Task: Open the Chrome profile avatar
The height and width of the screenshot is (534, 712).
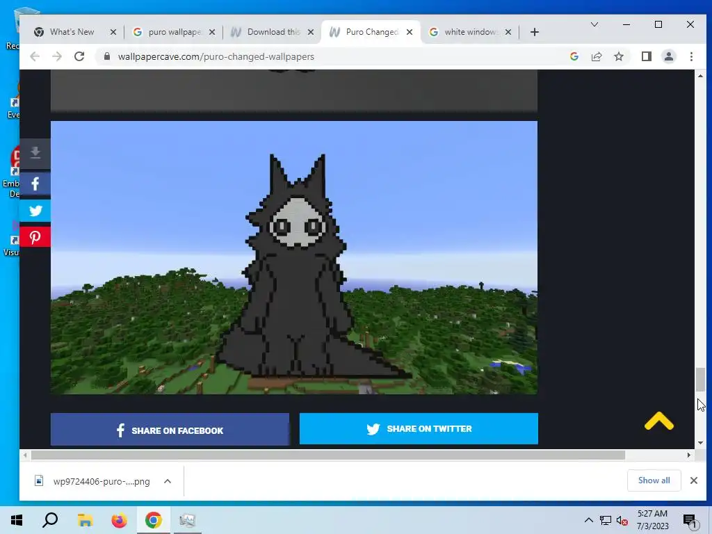Action: tap(669, 56)
